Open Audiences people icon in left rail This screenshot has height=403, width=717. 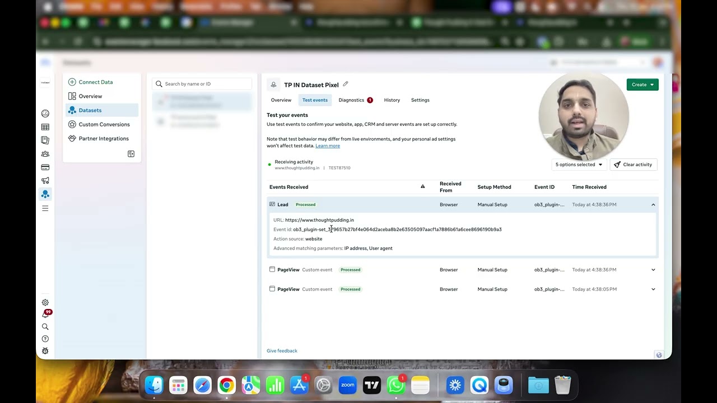tap(45, 154)
